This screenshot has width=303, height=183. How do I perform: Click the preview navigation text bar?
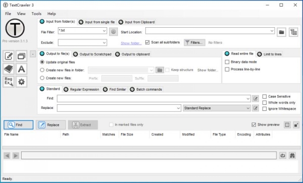[x=149, y=155]
